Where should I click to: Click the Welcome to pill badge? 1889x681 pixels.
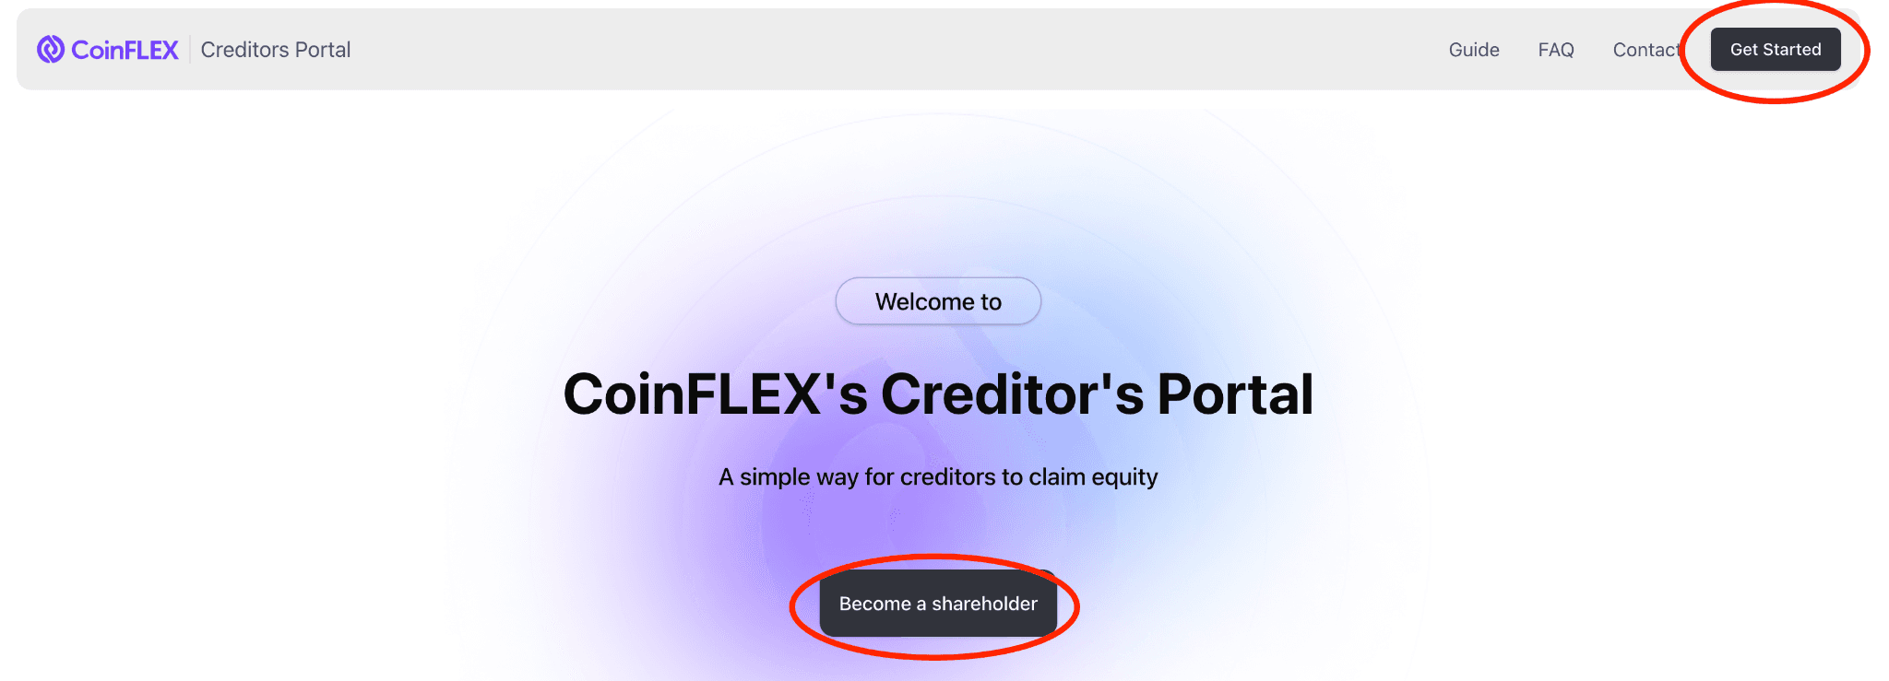938,301
